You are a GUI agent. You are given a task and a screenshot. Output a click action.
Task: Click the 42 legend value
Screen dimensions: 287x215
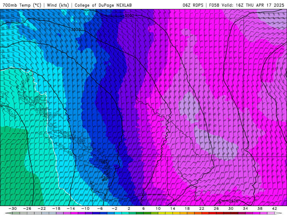[x=274, y=209]
